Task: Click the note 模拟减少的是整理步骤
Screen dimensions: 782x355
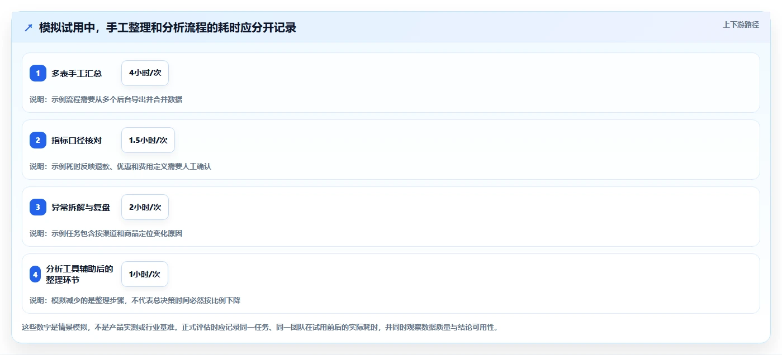Action: tap(135, 300)
